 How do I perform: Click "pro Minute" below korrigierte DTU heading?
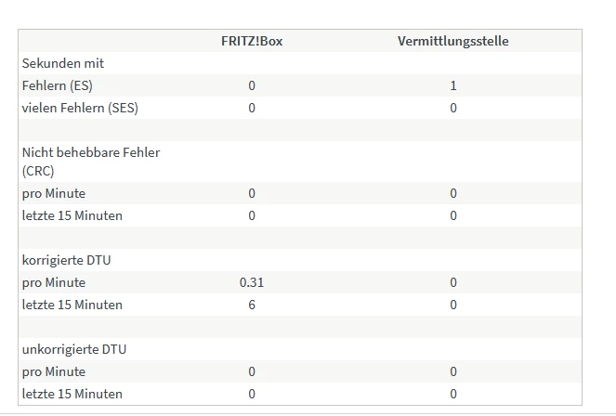[54, 282]
